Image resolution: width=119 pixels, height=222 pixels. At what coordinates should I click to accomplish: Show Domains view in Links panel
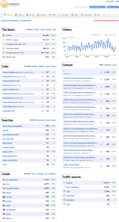(34, 66)
